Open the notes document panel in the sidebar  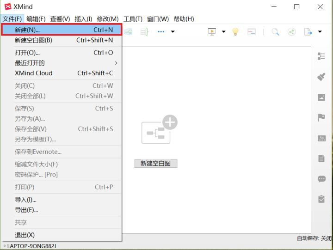(321, 159)
